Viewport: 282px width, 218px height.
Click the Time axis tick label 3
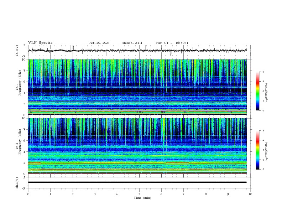pyautogui.click(x=95, y=194)
